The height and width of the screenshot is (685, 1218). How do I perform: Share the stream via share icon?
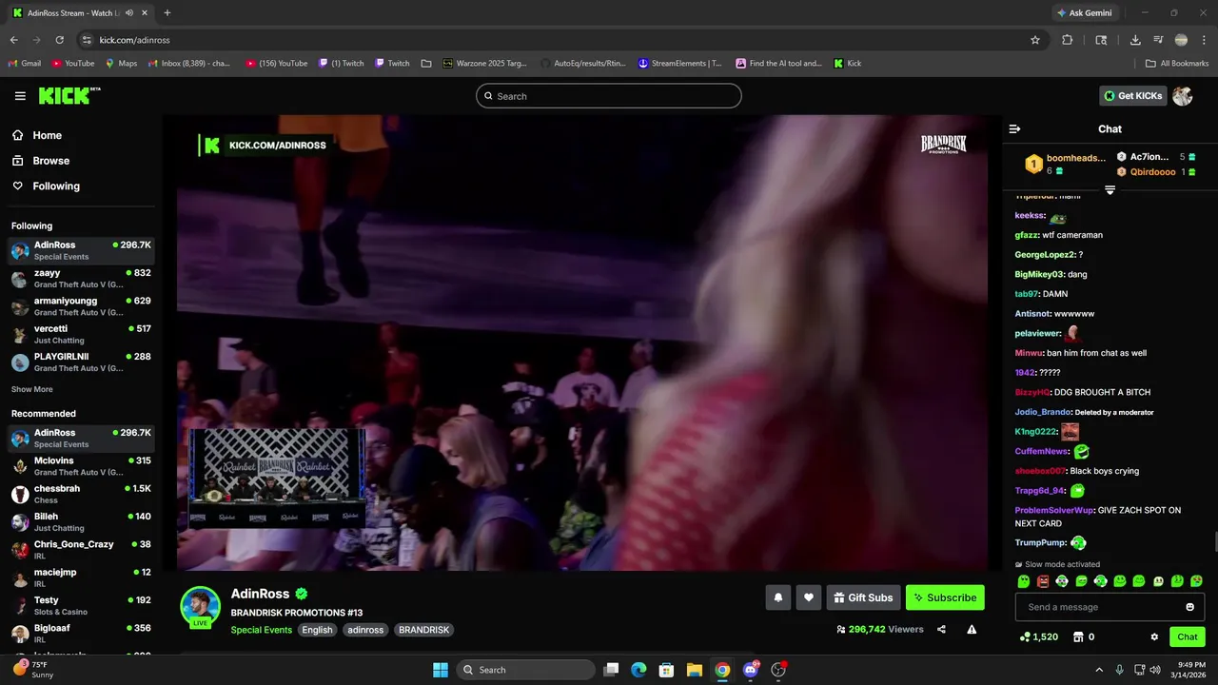tap(941, 629)
